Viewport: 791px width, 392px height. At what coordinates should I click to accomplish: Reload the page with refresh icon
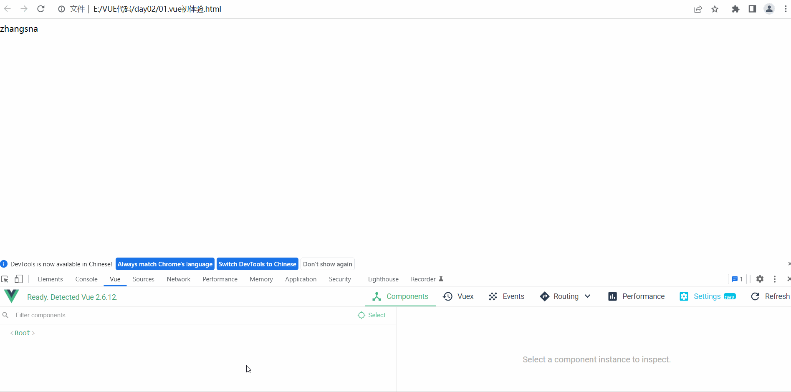pos(41,9)
